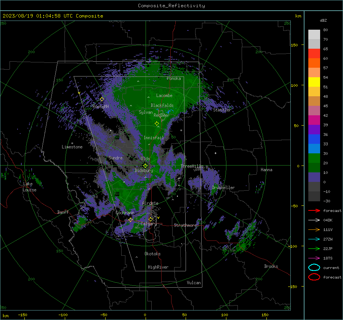The image size is (343, 320).
Task: Click the Drumheller label
Action: click(x=223, y=188)
